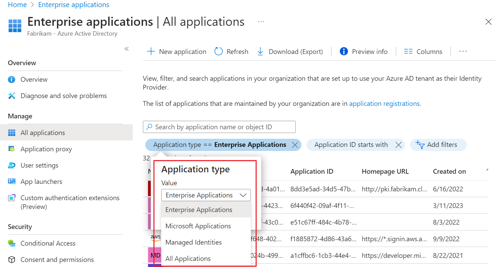This screenshot has height=267, width=498.
Task: Go to App launchers menu item
Action: point(41,182)
